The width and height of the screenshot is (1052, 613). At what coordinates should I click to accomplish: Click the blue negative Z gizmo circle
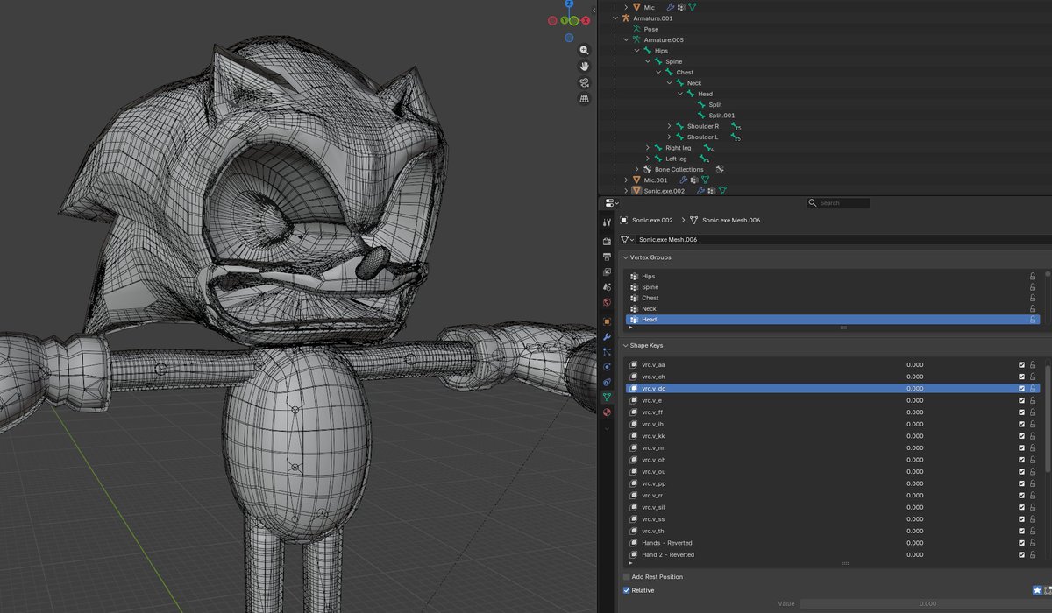(x=569, y=38)
